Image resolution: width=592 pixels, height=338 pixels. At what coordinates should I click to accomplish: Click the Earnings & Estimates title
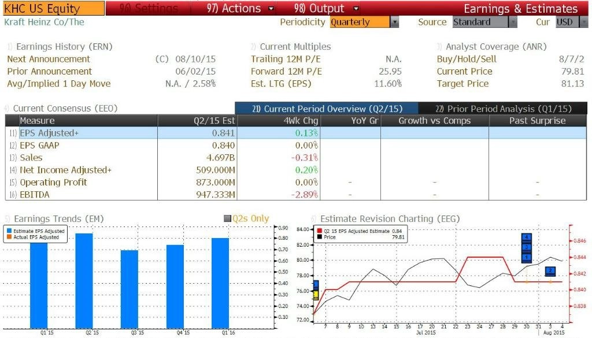point(521,8)
